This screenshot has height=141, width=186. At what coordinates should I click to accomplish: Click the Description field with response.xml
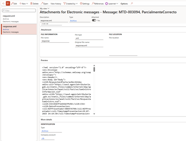(x=54, y=20)
